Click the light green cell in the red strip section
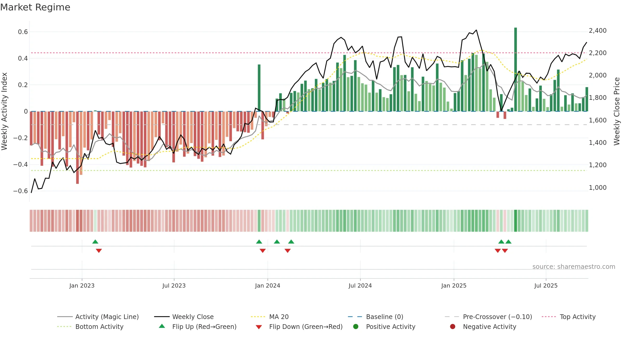624x351 pixels. [x=95, y=221]
